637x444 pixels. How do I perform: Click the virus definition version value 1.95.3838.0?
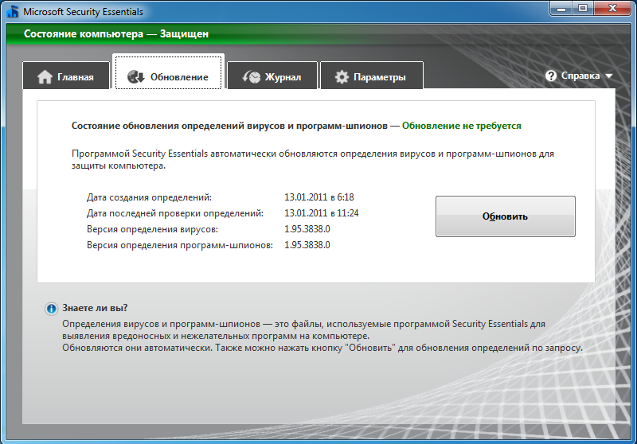(307, 229)
